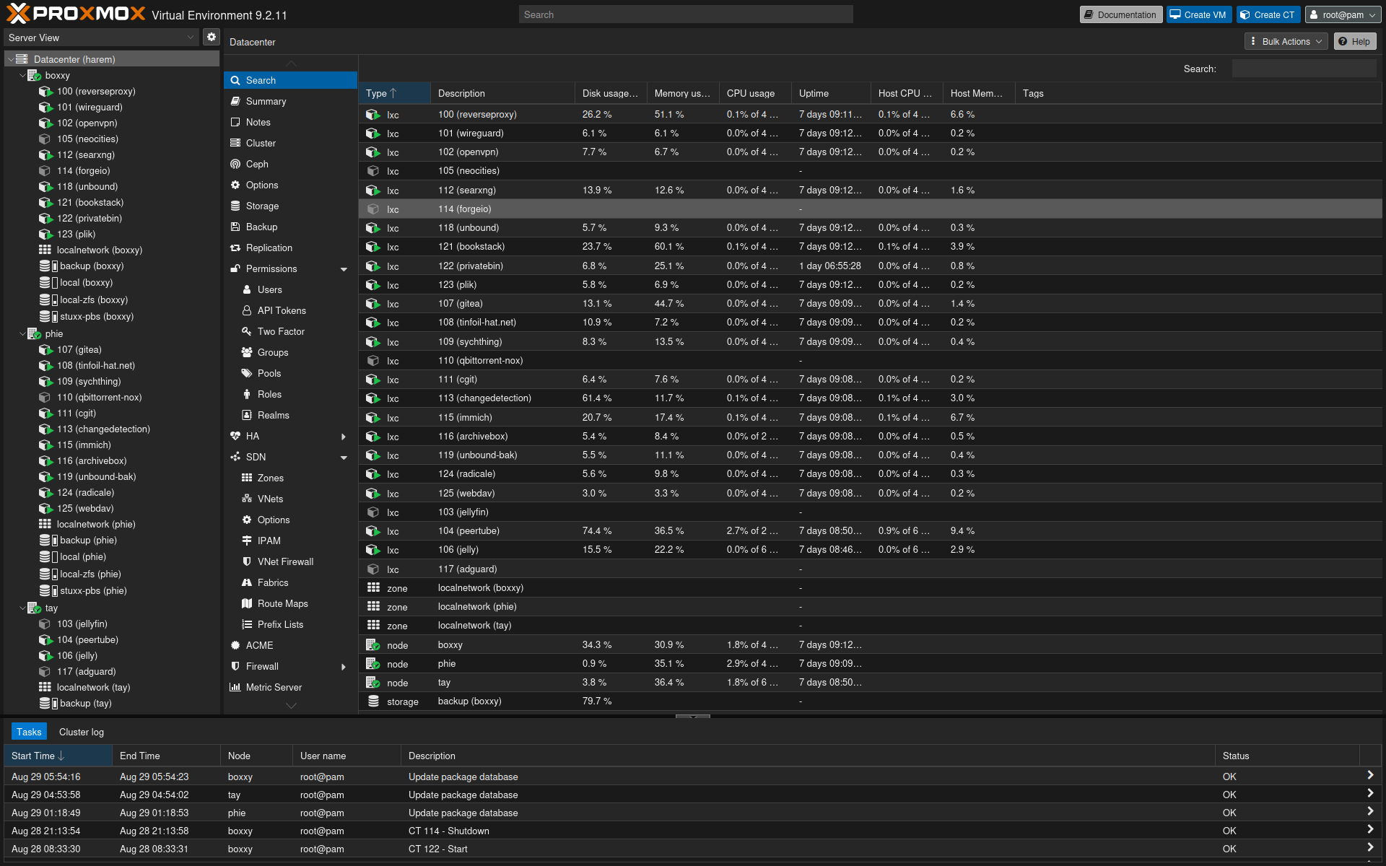This screenshot has width=1386, height=866.
Task: Click the top global Search field
Action: point(686,14)
